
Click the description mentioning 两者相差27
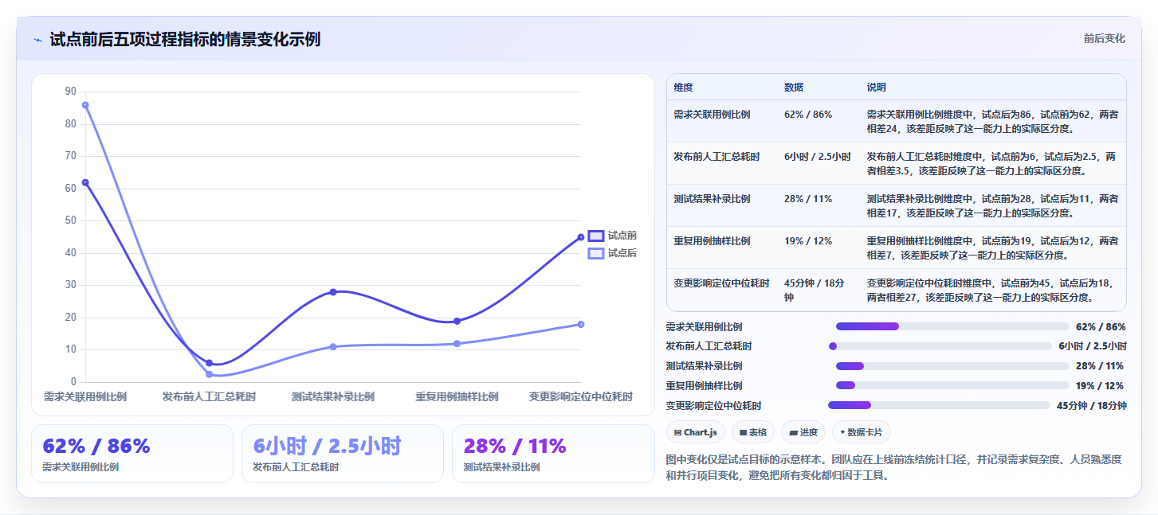(992, 290)
